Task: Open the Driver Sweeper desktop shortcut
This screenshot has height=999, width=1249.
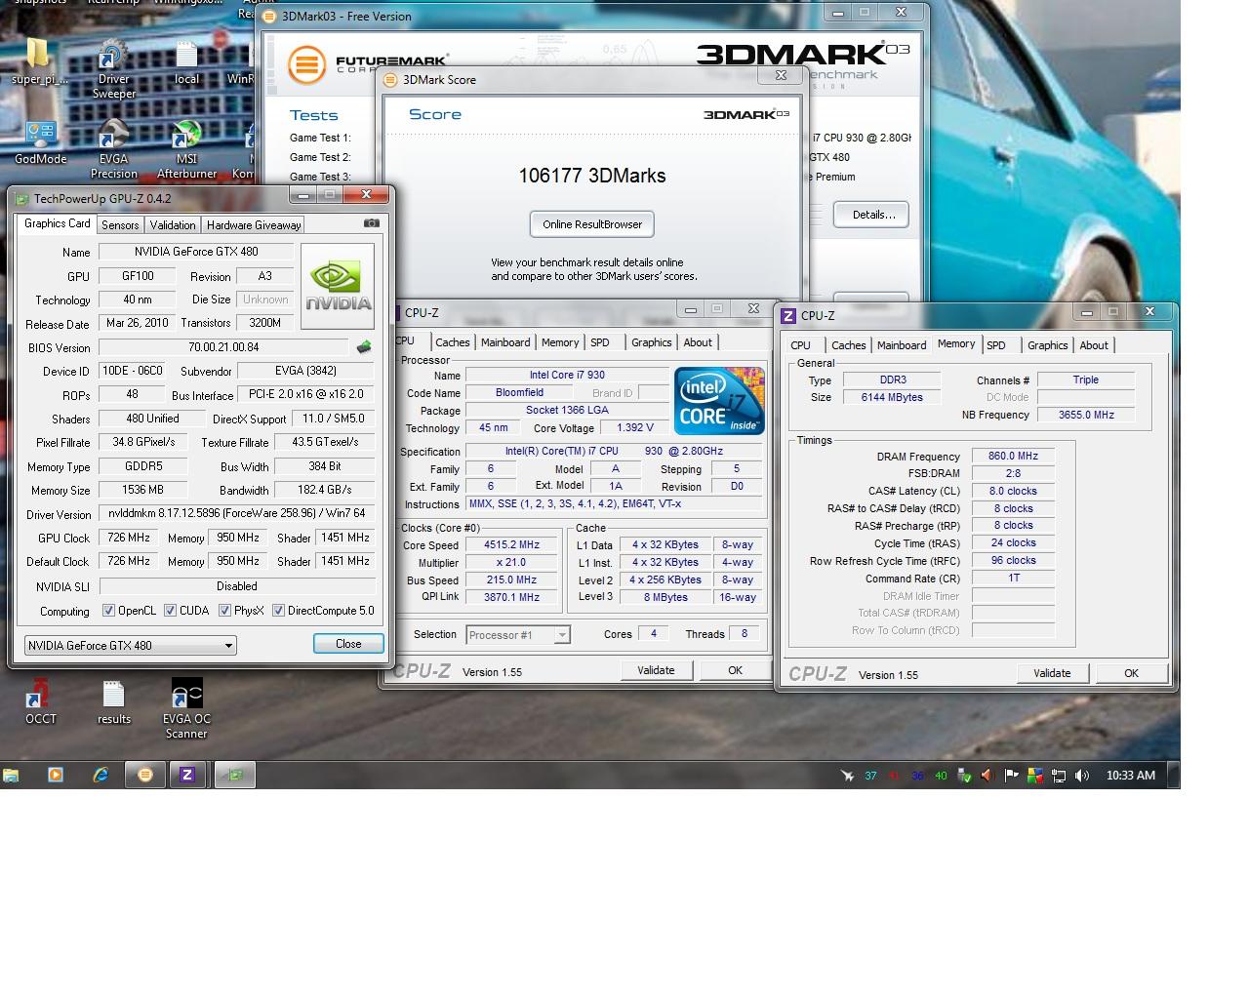Action: (113, 69)
